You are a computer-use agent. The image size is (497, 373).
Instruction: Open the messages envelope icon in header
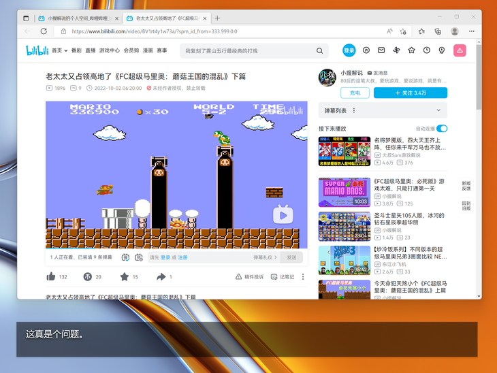(x=381, y=50)
